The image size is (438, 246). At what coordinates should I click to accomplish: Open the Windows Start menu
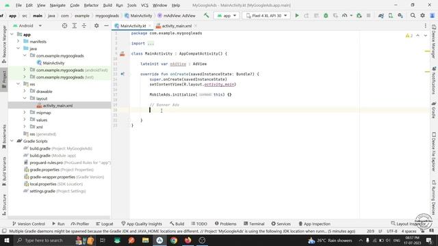pyautogui.click(x=6, y=240)
